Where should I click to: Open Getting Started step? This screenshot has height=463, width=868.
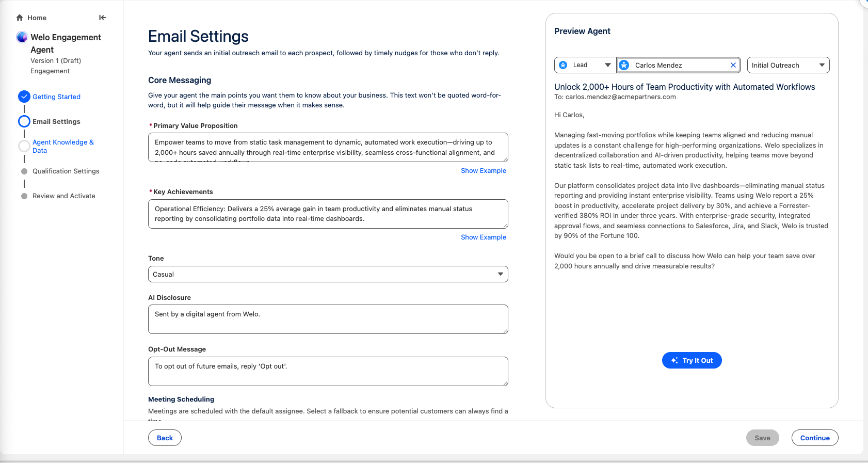(56, 97)
